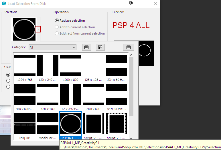Choose the PSP4ALL circle selection thumbnail

71,124
